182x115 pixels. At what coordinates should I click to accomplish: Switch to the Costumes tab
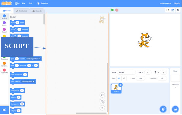click(22, 11)
